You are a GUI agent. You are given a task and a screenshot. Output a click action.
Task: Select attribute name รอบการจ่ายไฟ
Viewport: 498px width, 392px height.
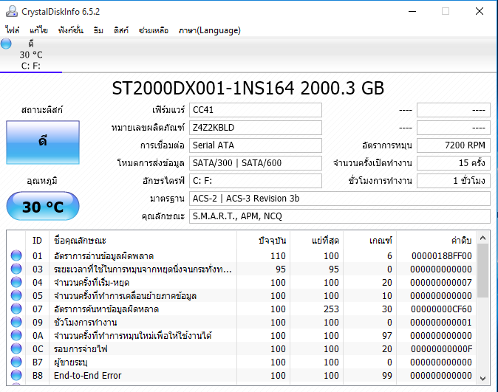(x=81, y=349)
